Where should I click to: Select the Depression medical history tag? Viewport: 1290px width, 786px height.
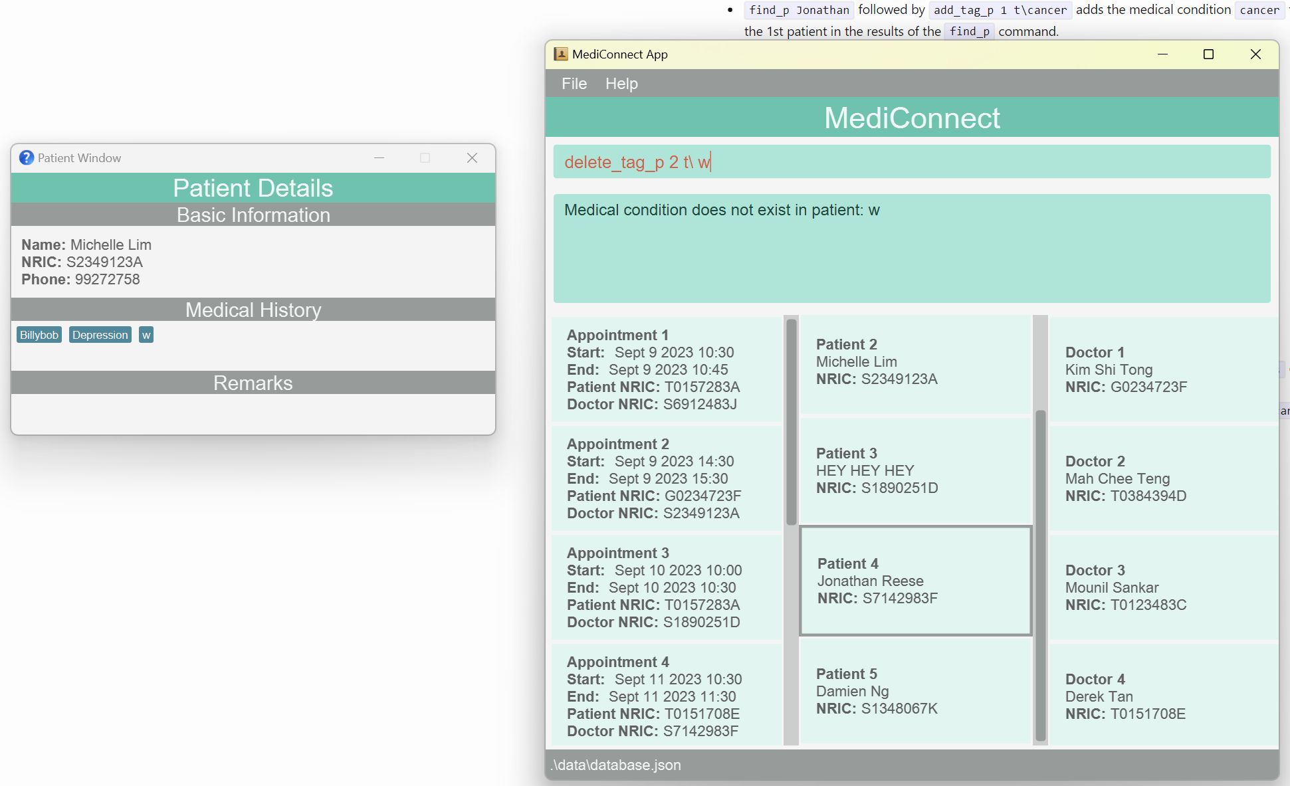point(100,335)
